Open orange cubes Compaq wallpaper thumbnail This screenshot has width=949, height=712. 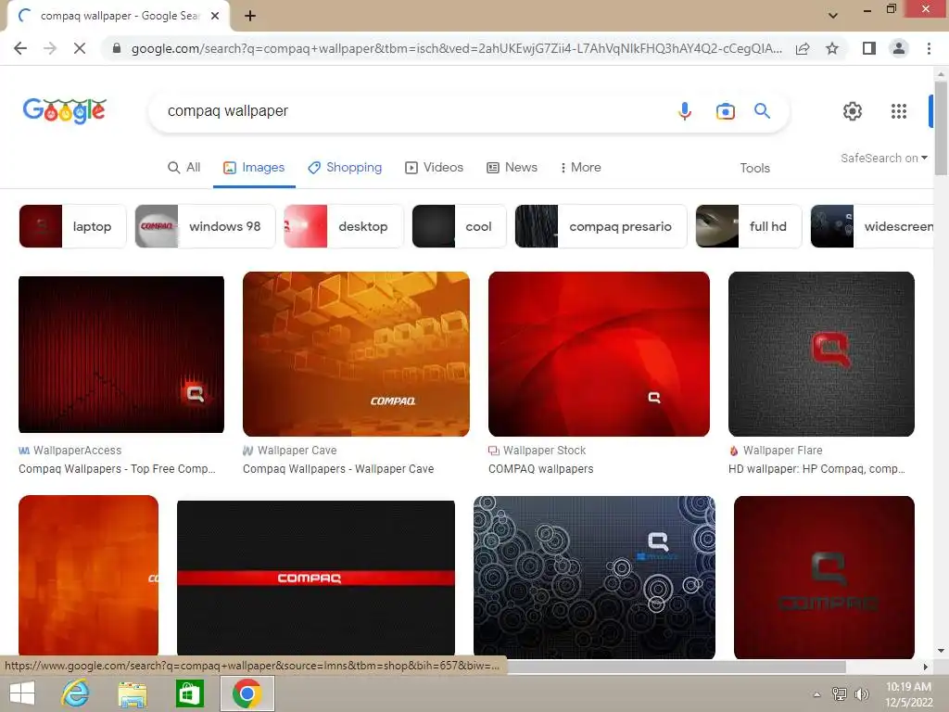pyautogui.click(x=356, y=354)
